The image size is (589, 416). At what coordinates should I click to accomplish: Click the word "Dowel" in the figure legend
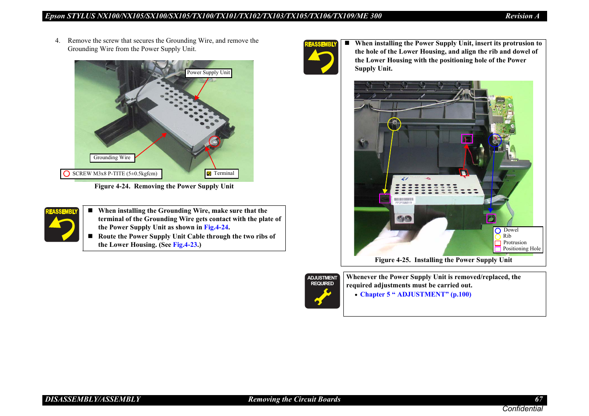tap(511, 230)
